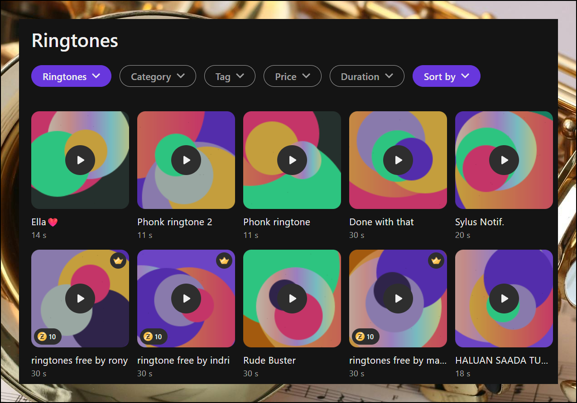Open the HALUAN SAADA TU... title
The image size is (577, 403).
[x=502, y=360]
